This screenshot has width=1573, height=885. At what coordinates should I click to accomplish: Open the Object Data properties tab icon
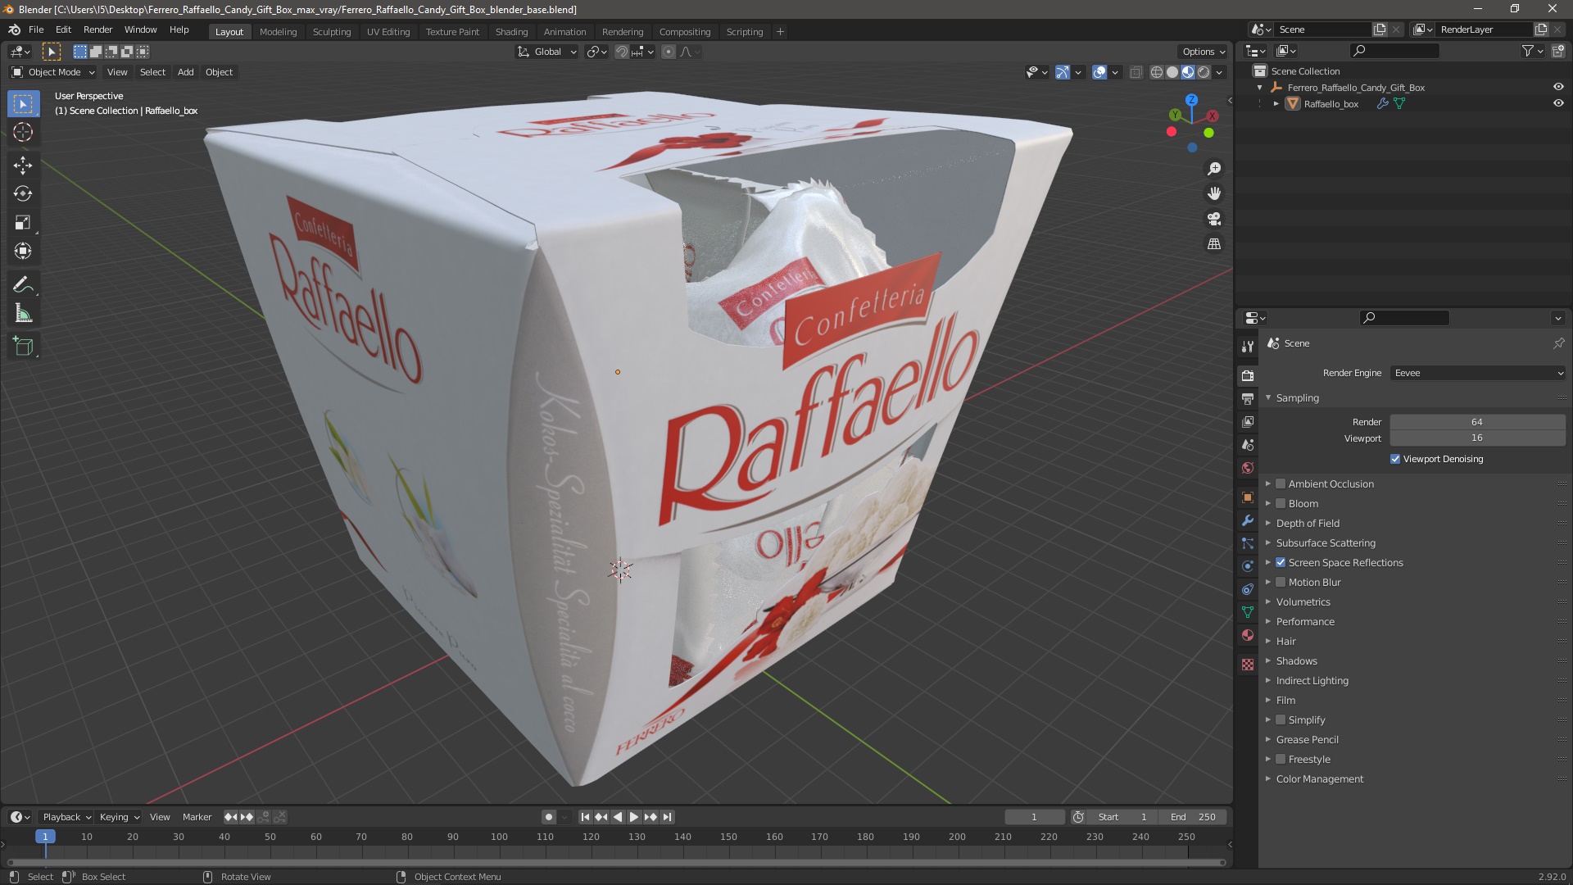tap(1247, 612)
